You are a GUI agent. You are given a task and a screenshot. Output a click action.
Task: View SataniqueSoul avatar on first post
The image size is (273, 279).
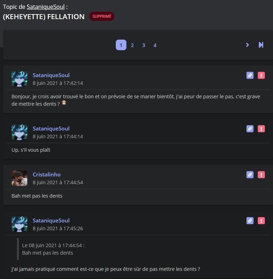tap(19, 79)
